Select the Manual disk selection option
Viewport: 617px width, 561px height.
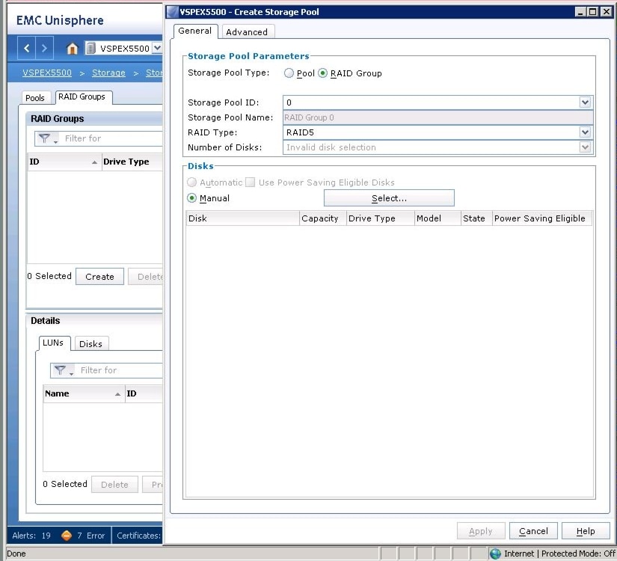[192, 198]
